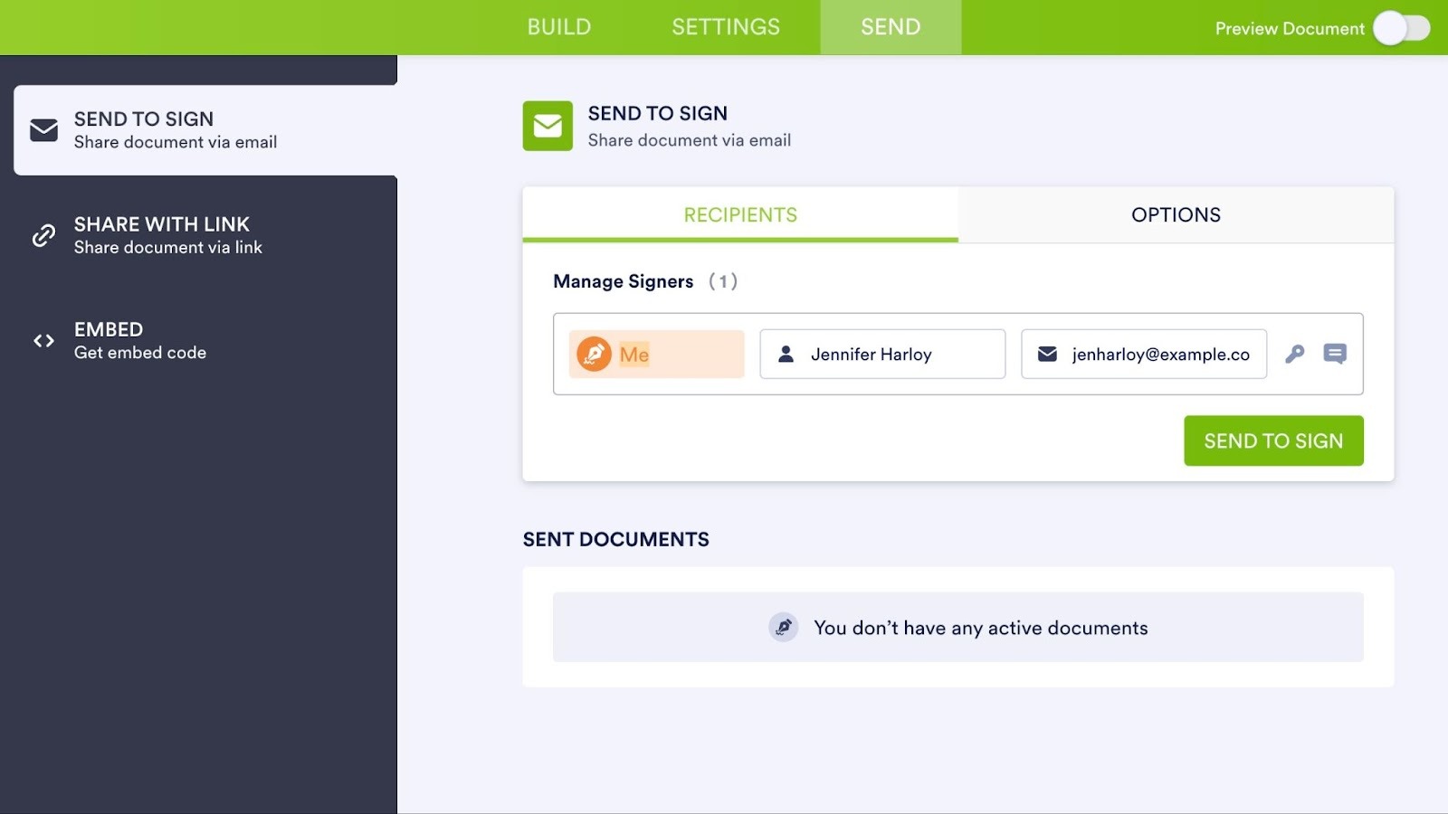This screenshot has height=814, width=1448.
Task: Open the Settings section in top navigation
Action: click(x=725, y=26)
